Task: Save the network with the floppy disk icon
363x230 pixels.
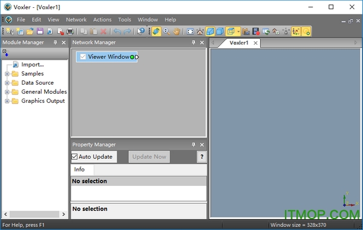Action: click(x=40, y=31)
